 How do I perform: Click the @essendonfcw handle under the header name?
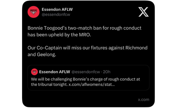pos(56,15)
